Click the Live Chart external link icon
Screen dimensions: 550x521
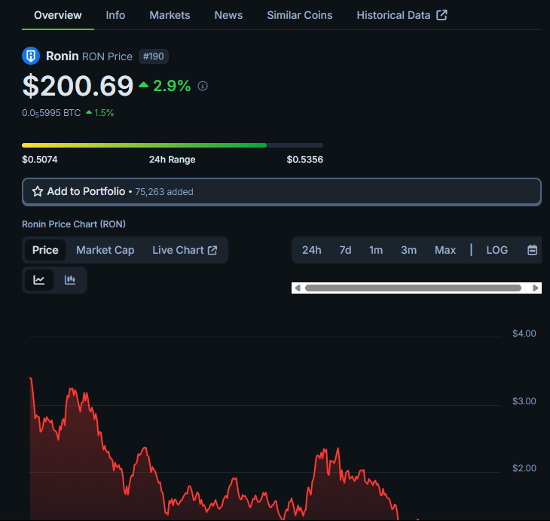(212, 250)
